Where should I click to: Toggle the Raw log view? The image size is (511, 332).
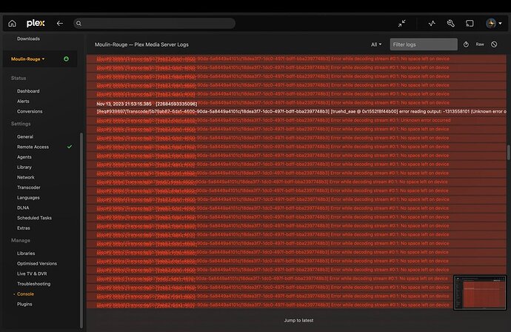(480, 44)
